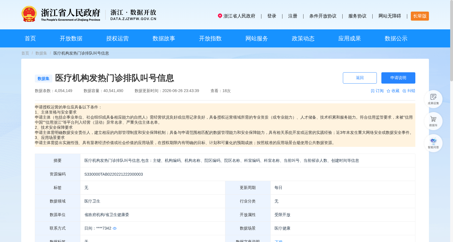Screen dimensions: 453x242
Task: Click the page vertical scrollbar thumb
Action: pos(452,41)
